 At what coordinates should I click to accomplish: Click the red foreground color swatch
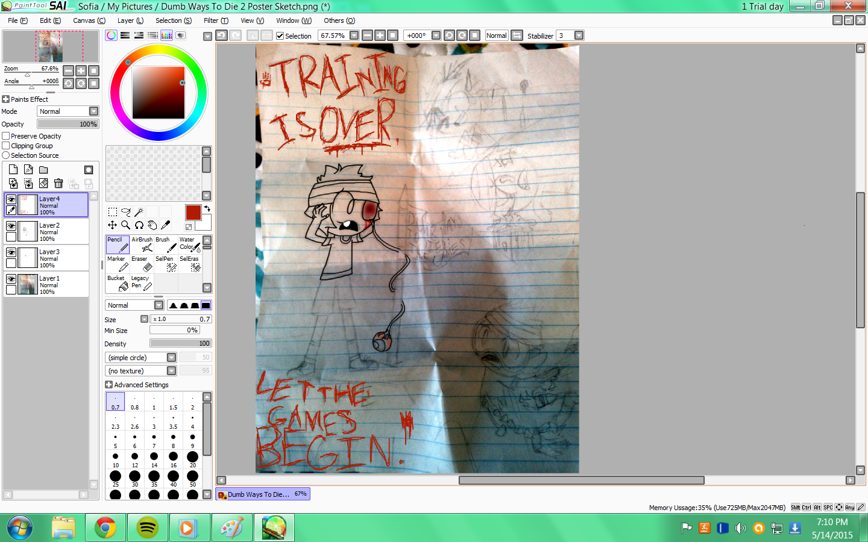[193, 213]
